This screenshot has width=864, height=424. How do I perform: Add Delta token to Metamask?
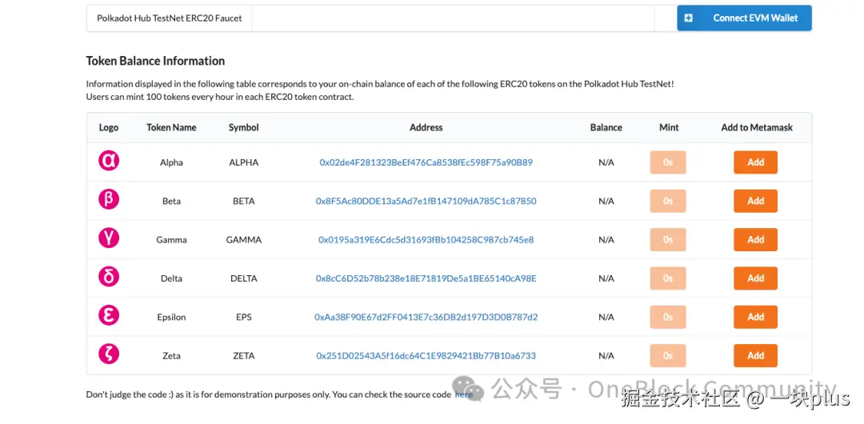pyautogui.click(x=755, y=278)
